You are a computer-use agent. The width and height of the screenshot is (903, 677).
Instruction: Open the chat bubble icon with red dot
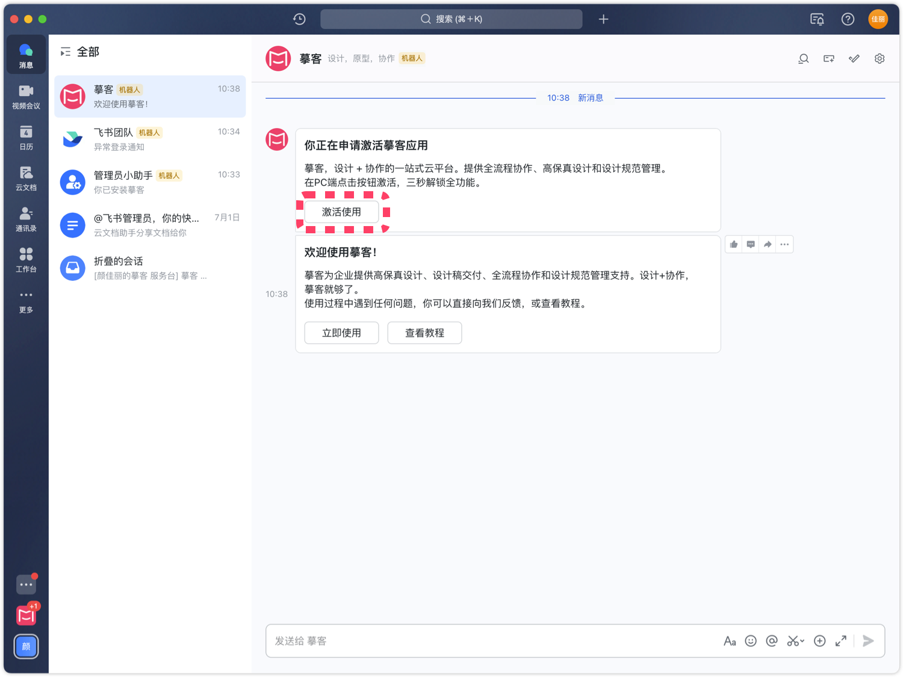[x=26, y=584]
